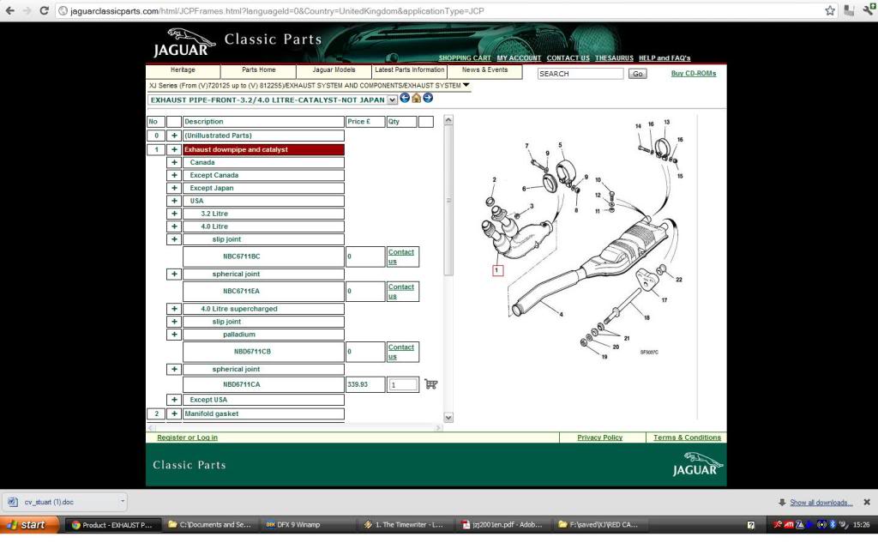Open Terms & Conditions link
The image size is (878, 549).
coord(687,437)
